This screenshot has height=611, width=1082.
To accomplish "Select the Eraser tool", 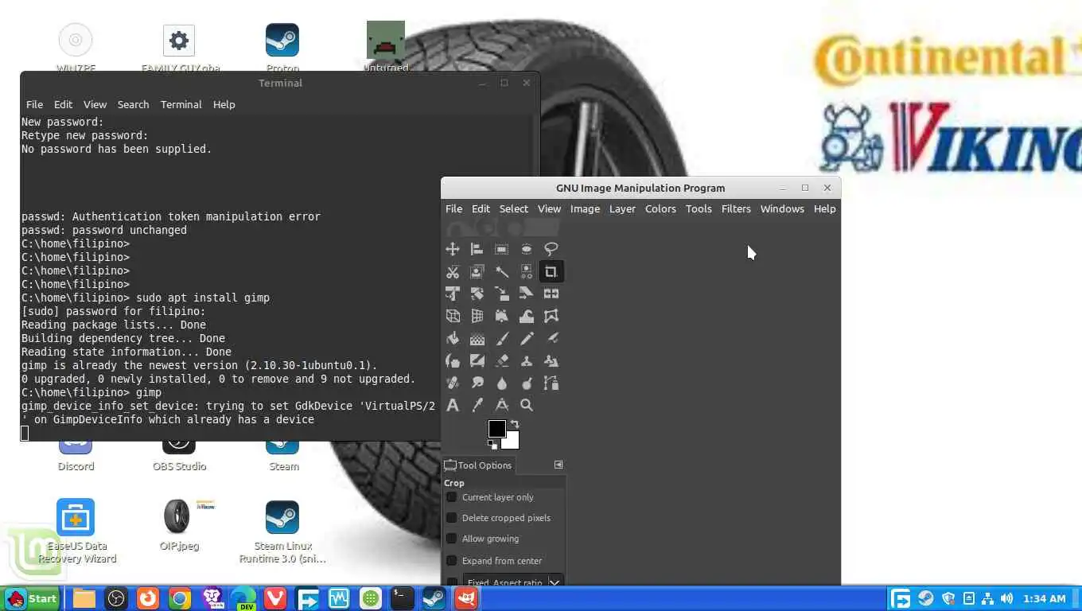I will point(502,360).
